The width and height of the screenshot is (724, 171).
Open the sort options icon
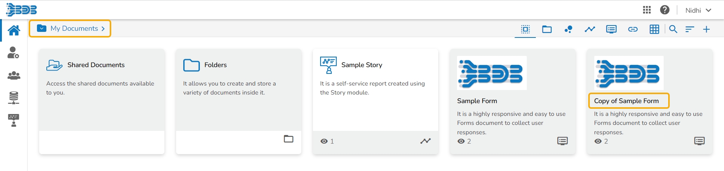click(690, 29)
